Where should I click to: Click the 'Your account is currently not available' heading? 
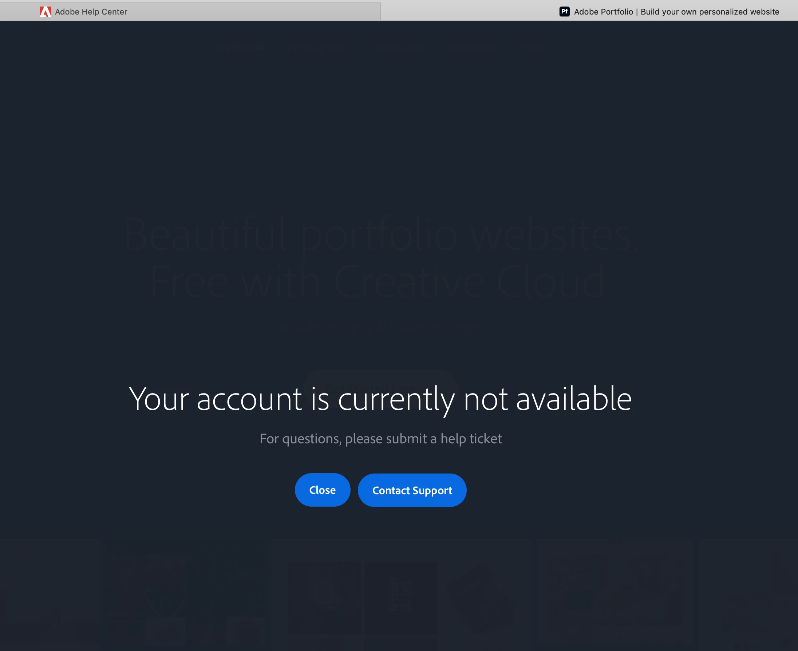coord(380,399)
